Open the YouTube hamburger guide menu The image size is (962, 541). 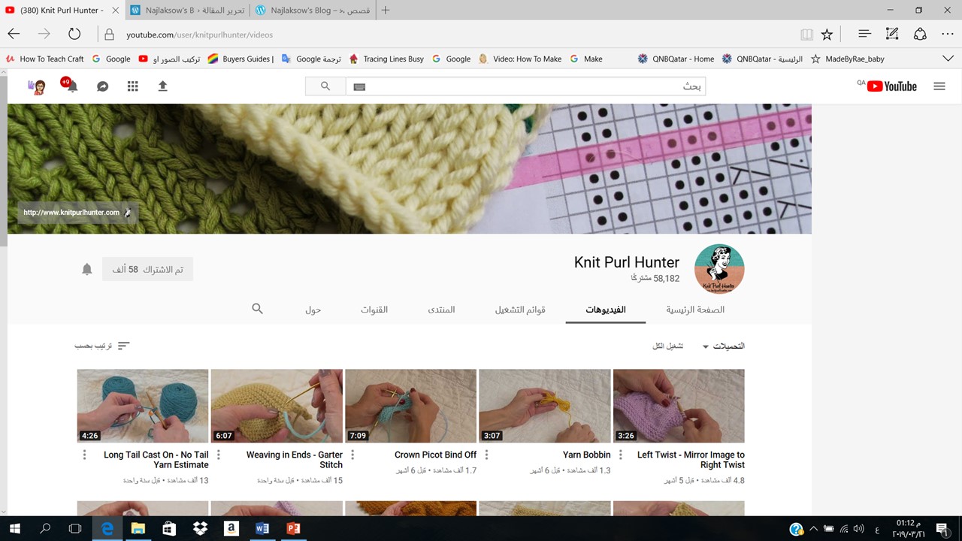coord(939,86)
